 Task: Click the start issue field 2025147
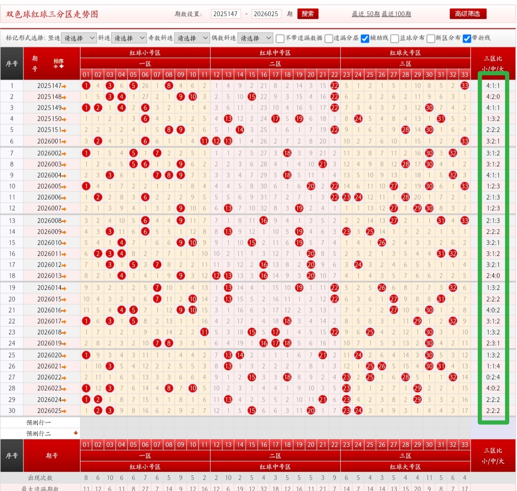[225, 14]
